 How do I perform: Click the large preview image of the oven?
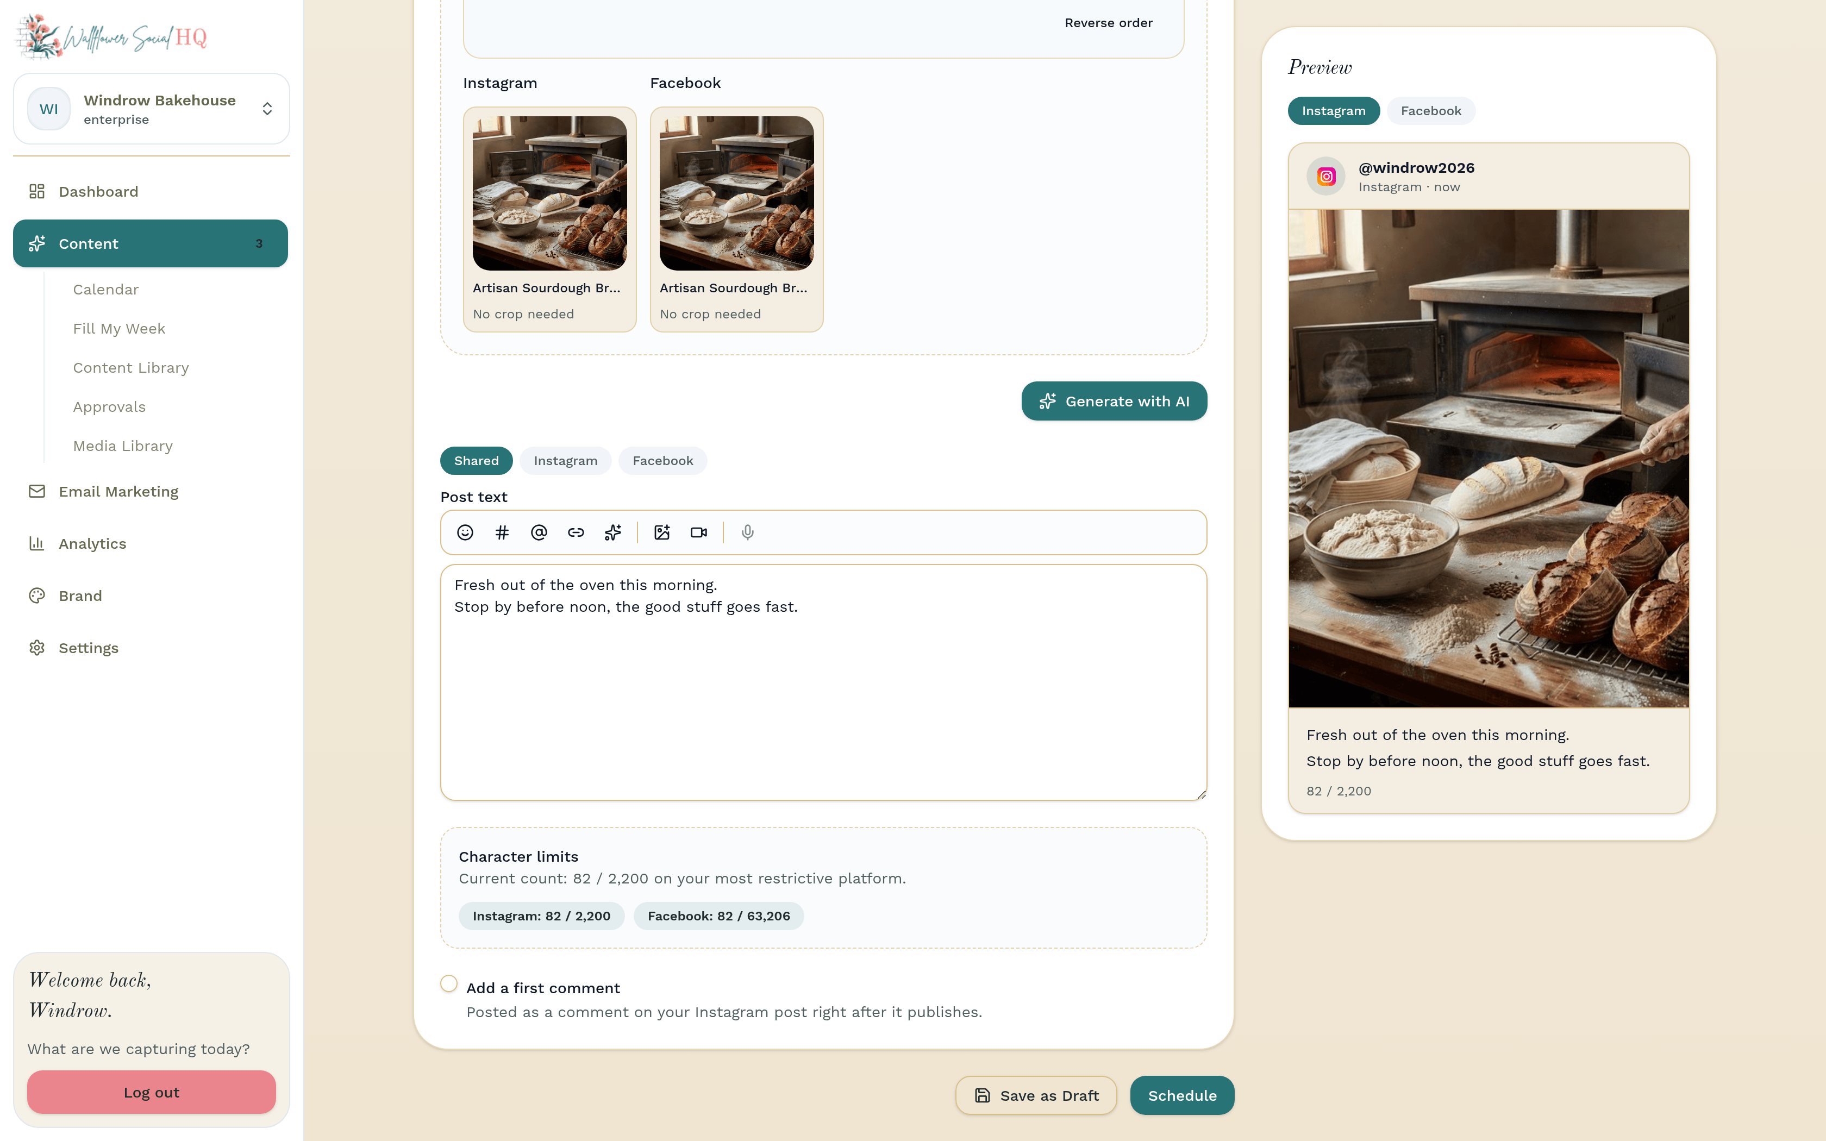(x=1489, y=459)
